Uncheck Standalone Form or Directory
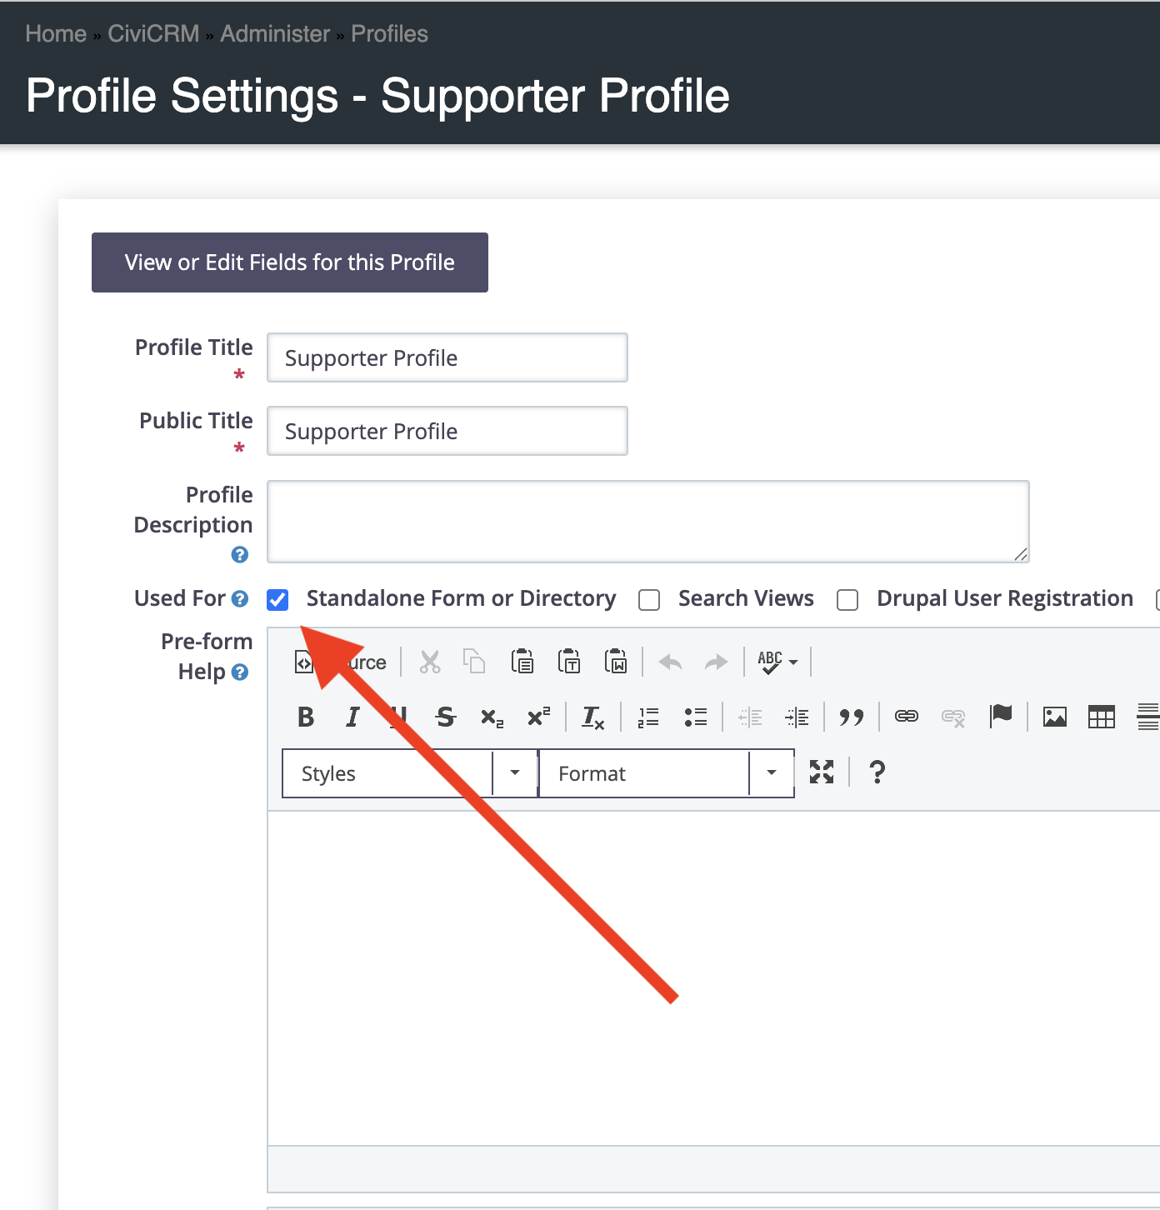 point(277,600)
